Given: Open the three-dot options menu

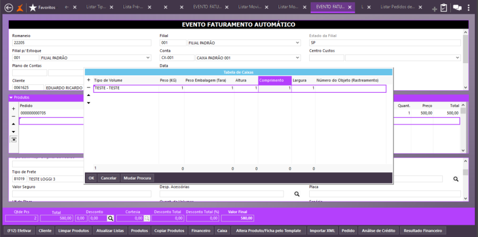Looking at the screenshot, I should pyautogui.click(x=468, y=8).
